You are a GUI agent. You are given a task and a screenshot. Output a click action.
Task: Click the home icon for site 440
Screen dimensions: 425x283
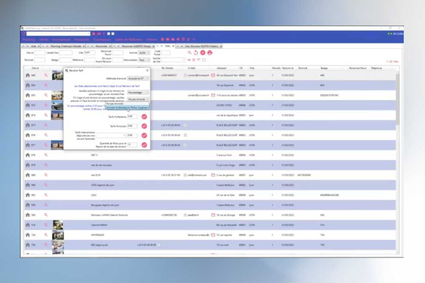[28, 75]
